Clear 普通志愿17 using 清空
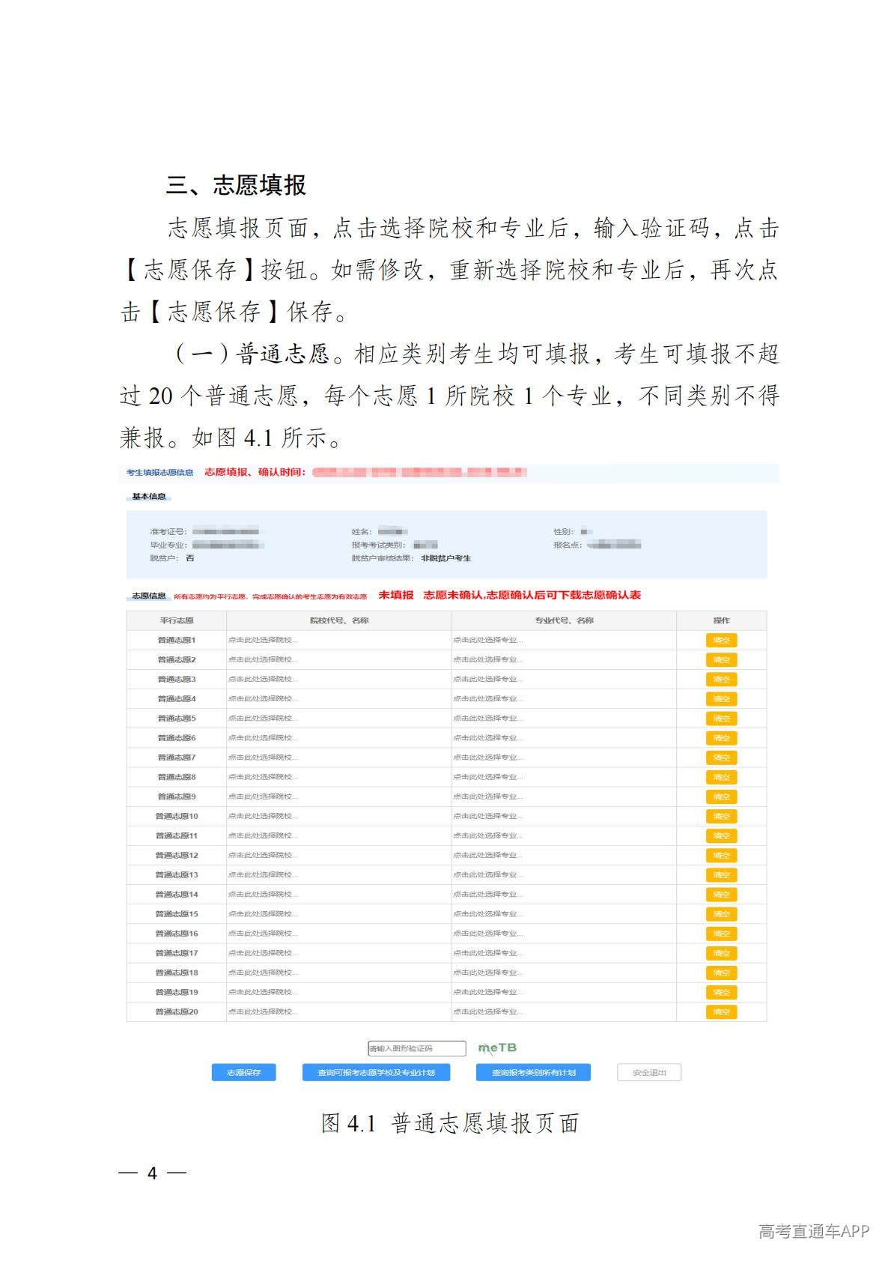 pyautogui.click(x=721, y=953)
